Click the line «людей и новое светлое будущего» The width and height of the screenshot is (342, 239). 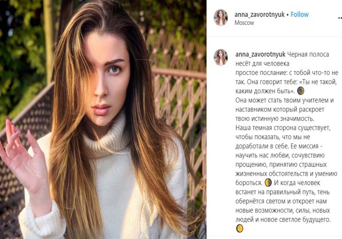pos(283,219)
